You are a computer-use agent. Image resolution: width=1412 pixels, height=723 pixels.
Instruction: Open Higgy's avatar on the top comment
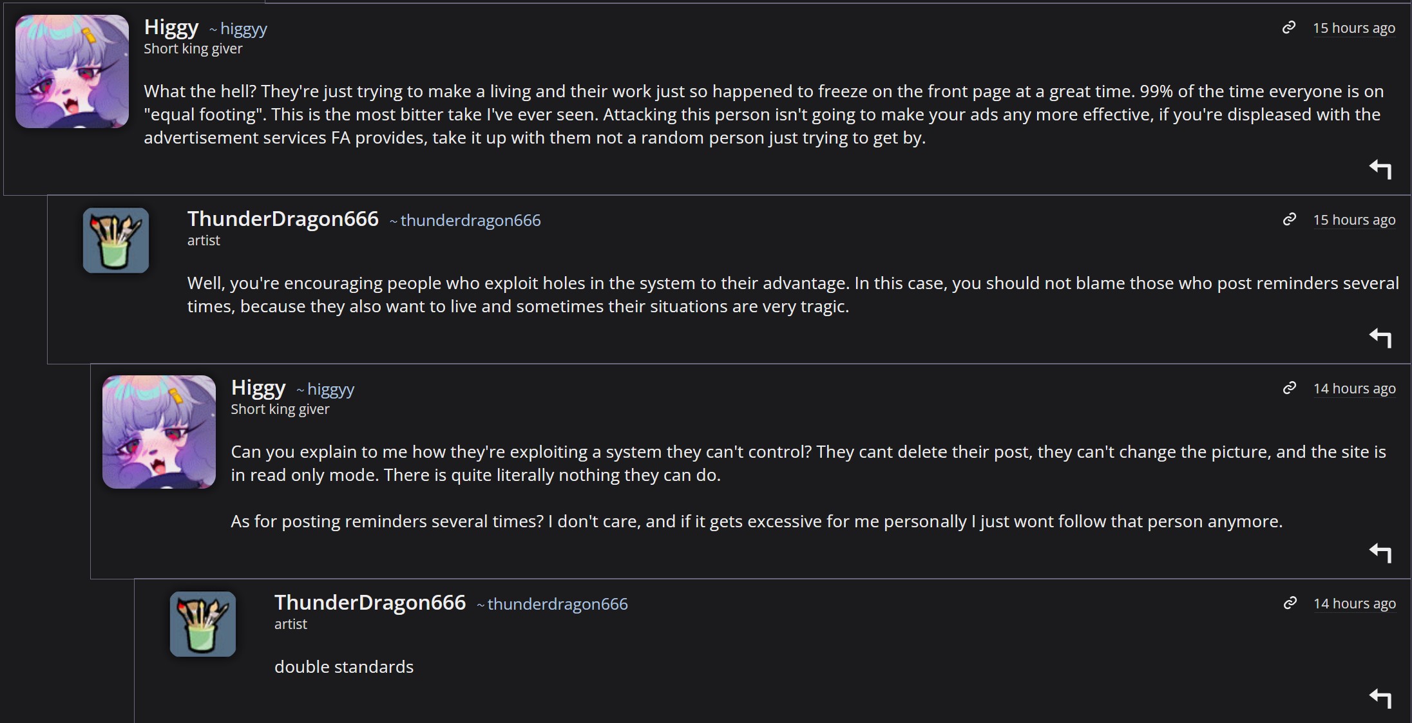72,71
